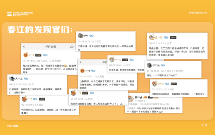Click the 88VIP badge beside 半**6
Image resolution: width=215 pixels, height=135 pixels.
tap(125, 60)
